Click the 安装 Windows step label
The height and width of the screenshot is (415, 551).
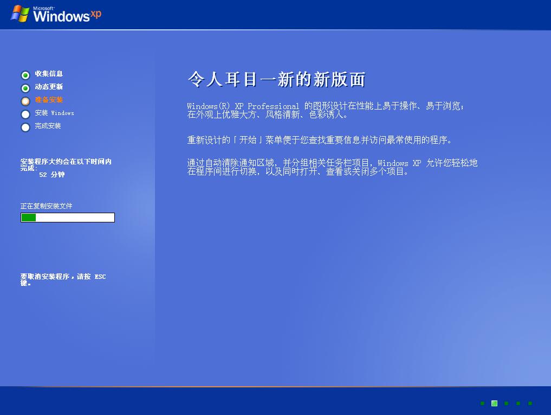point(55,113)
